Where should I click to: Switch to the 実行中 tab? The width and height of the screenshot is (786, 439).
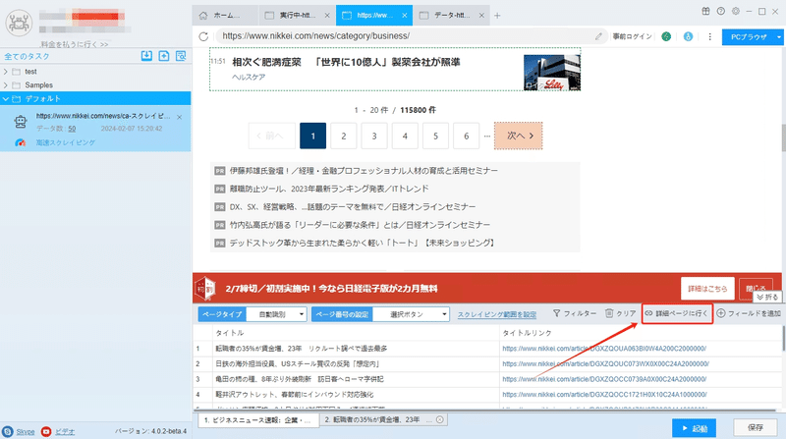click(x=298, y=16)
